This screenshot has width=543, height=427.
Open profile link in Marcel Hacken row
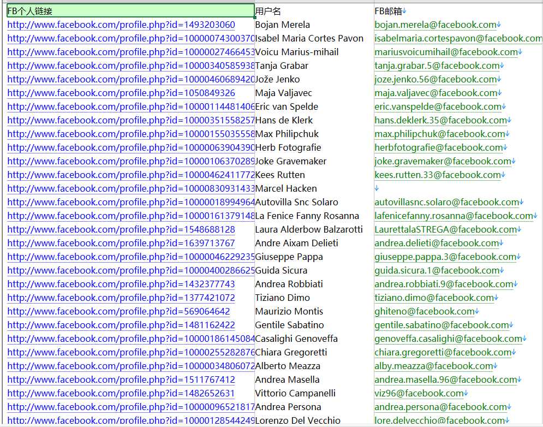[x=131, y=188]
